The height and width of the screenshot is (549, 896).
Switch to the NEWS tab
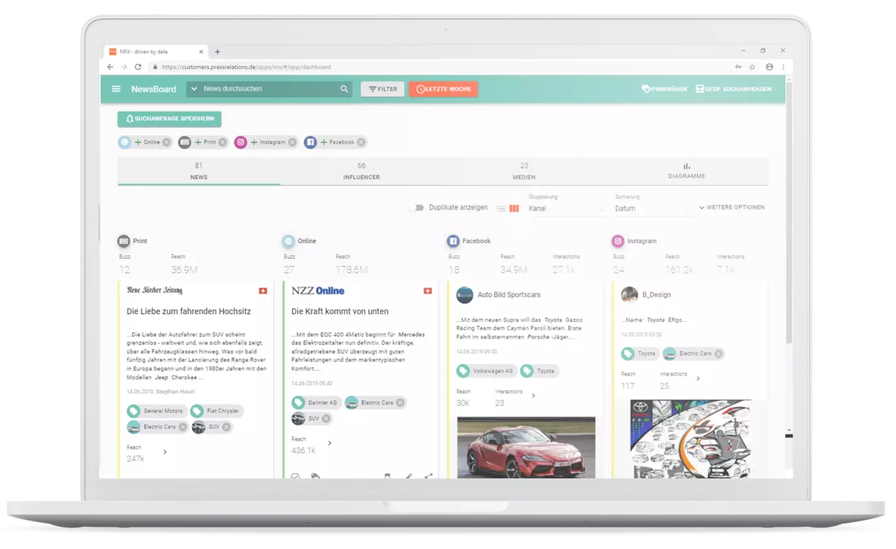click(199, 171)
